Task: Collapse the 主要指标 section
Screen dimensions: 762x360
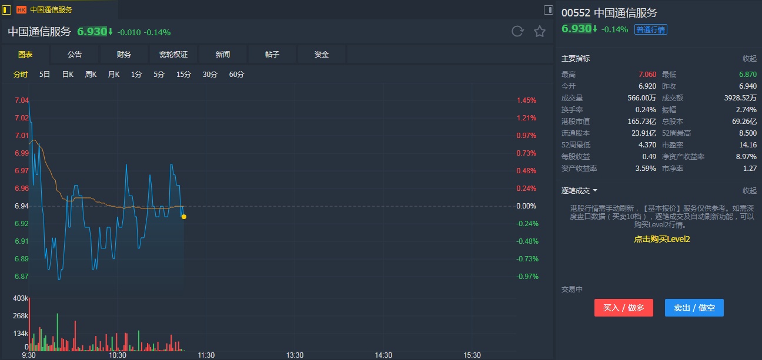Action: 749,59
